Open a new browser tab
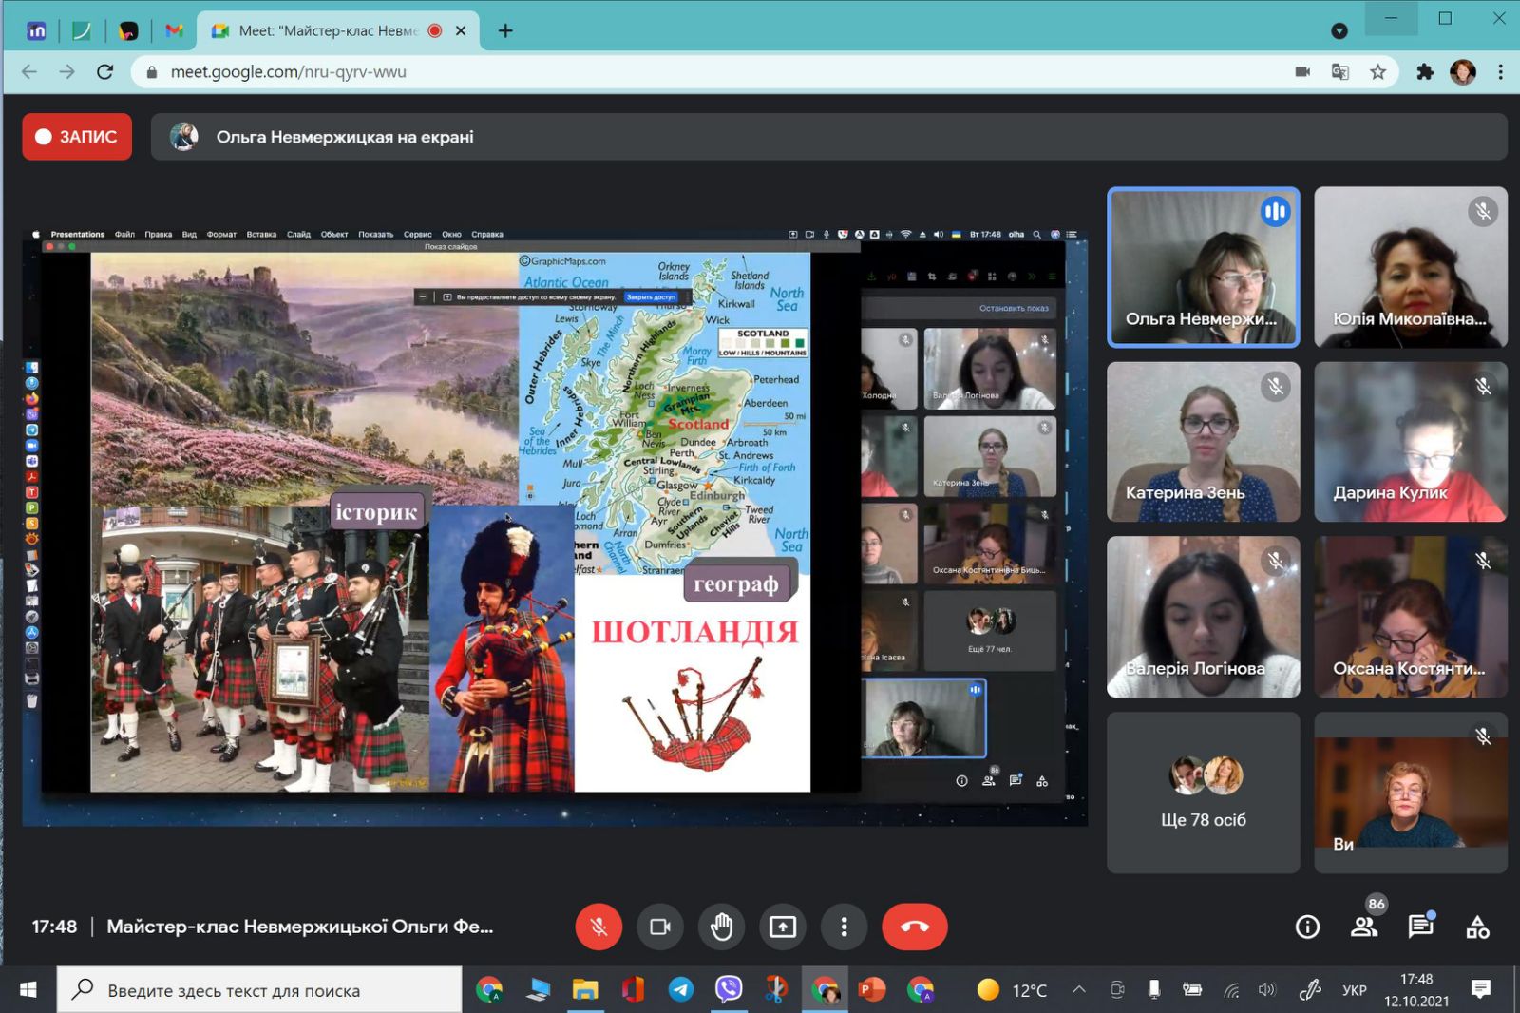This screenshot has height=1013, width=1520. [505, 30]
